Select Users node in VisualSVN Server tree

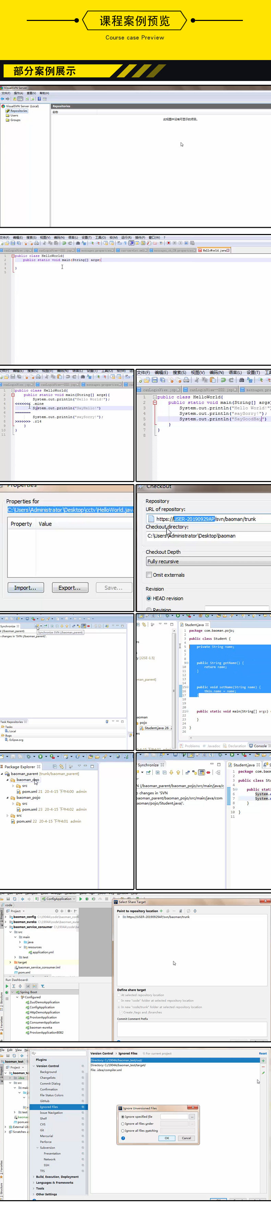[14, 115]
